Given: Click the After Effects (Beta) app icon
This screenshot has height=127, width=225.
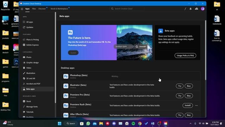Looking at the screenshot, I should pyautogui.click(x=66, y=115).
